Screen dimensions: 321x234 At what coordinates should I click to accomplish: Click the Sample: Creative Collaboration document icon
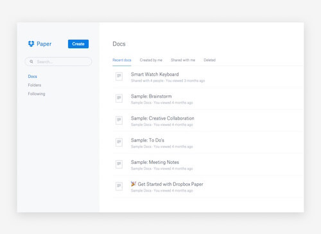(x=119, y=120)
